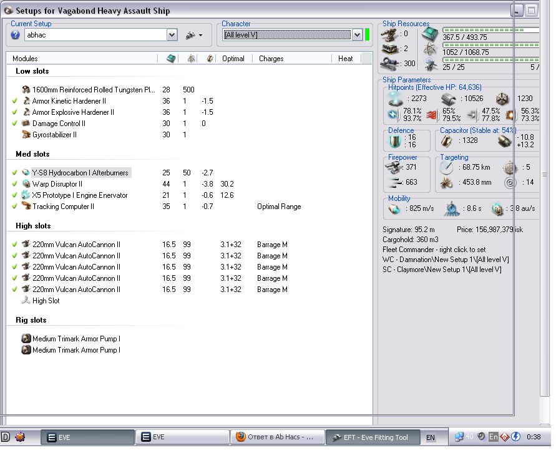Click the capacitor capacity icon

point(446,140)
